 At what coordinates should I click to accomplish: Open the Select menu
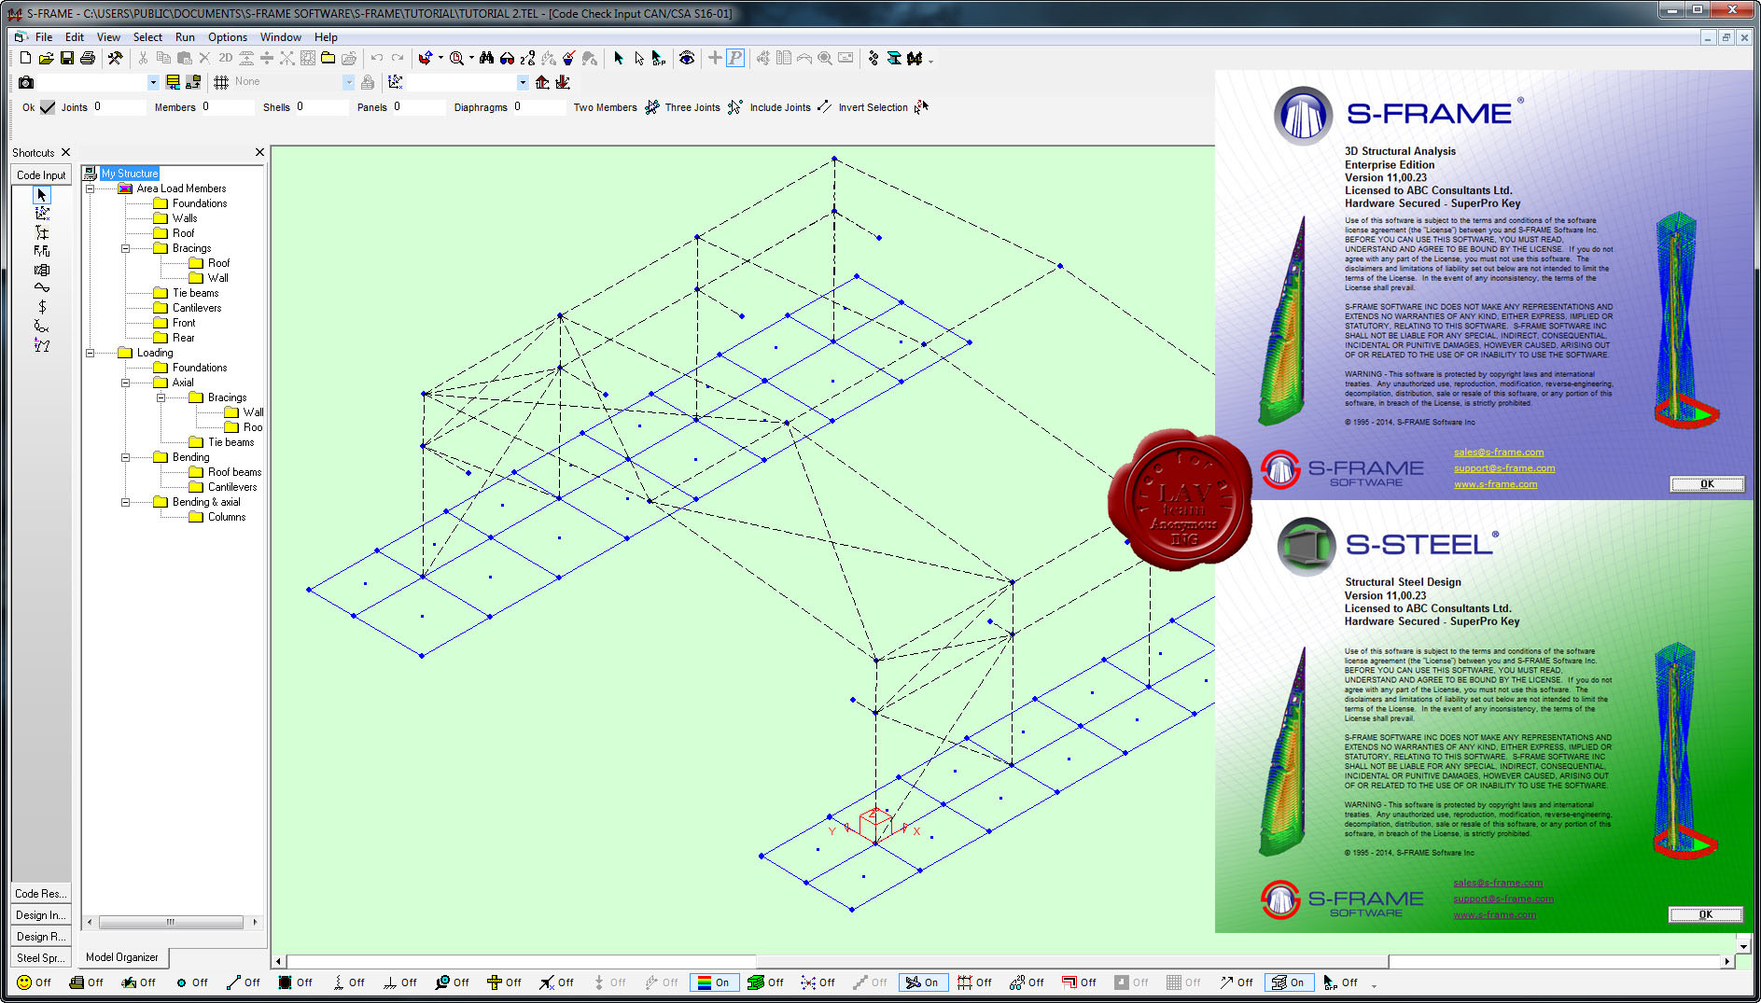pyautogui.click(x=147, y=37)
